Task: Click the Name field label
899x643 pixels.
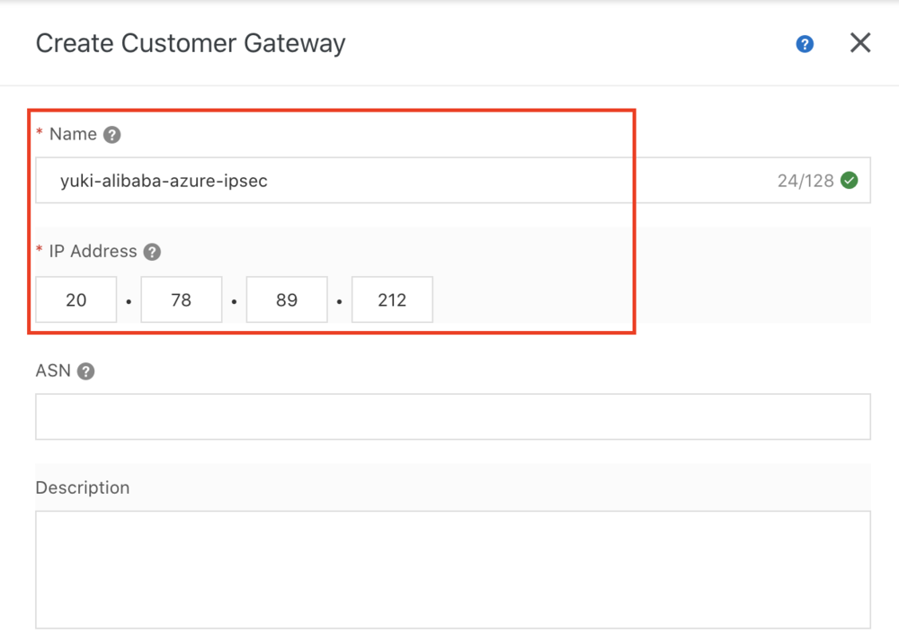Action: coord(73,135)
